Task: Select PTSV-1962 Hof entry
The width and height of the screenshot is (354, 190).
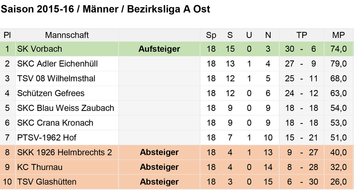Action: [x=47, y=138]
